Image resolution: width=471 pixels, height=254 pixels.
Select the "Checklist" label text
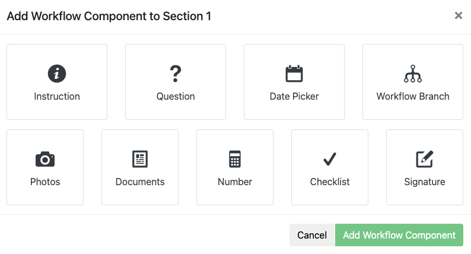[330, 182]
